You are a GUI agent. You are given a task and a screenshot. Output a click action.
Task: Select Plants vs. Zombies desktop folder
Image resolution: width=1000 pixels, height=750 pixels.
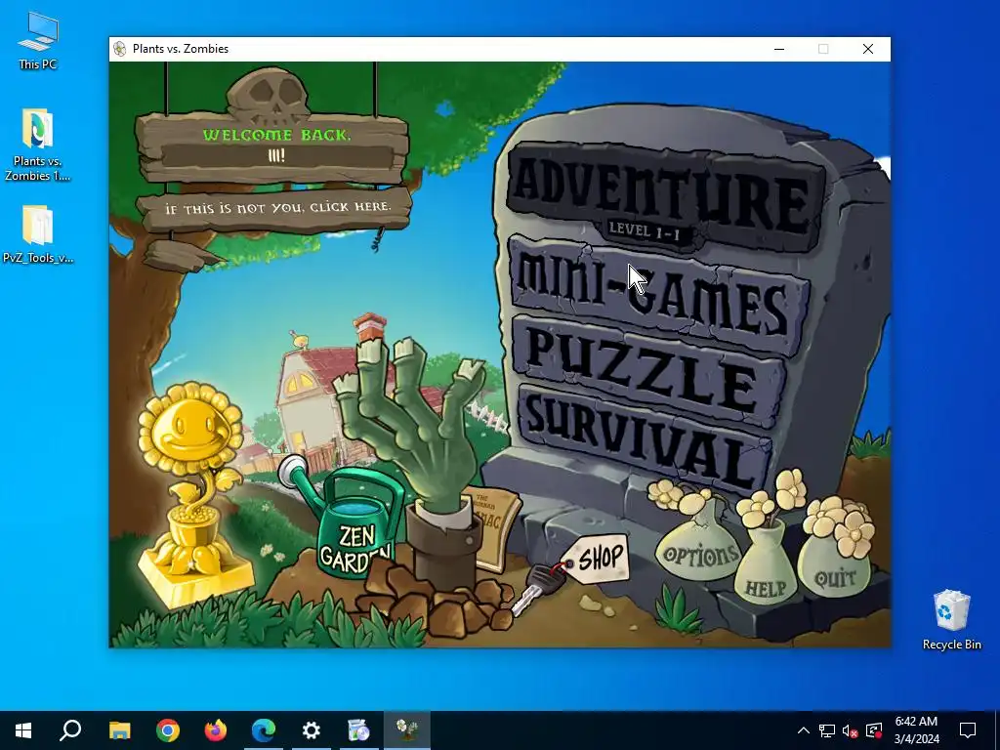click(38, 145)
